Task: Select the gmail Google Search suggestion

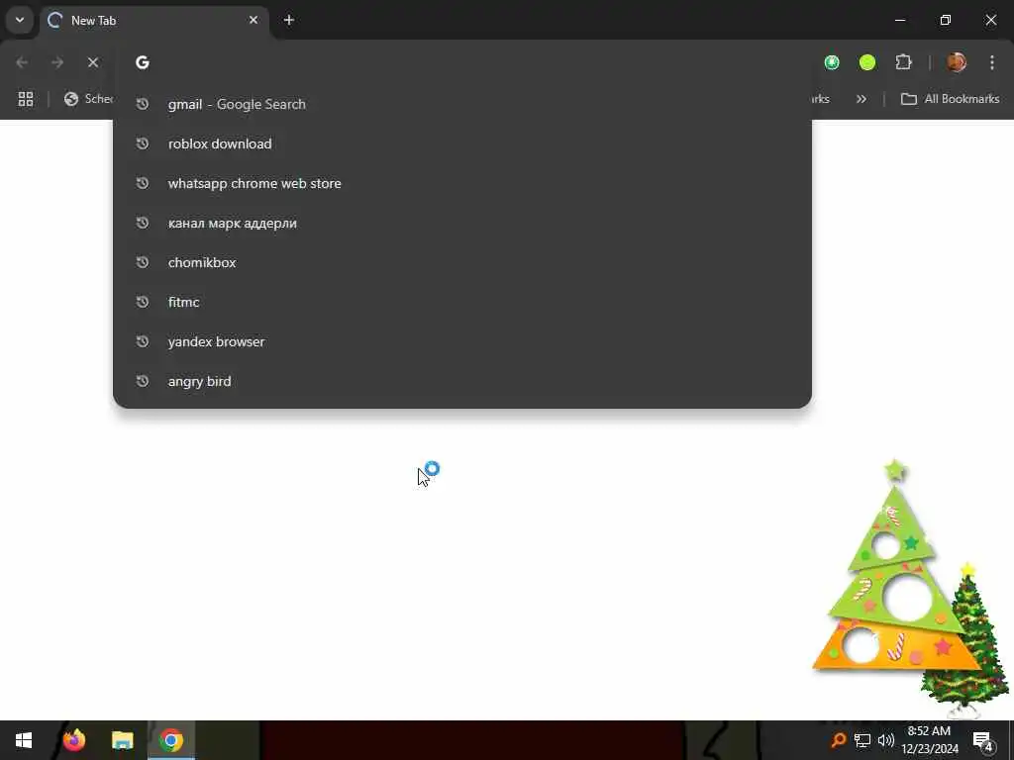Action: (x=462, y=104)
